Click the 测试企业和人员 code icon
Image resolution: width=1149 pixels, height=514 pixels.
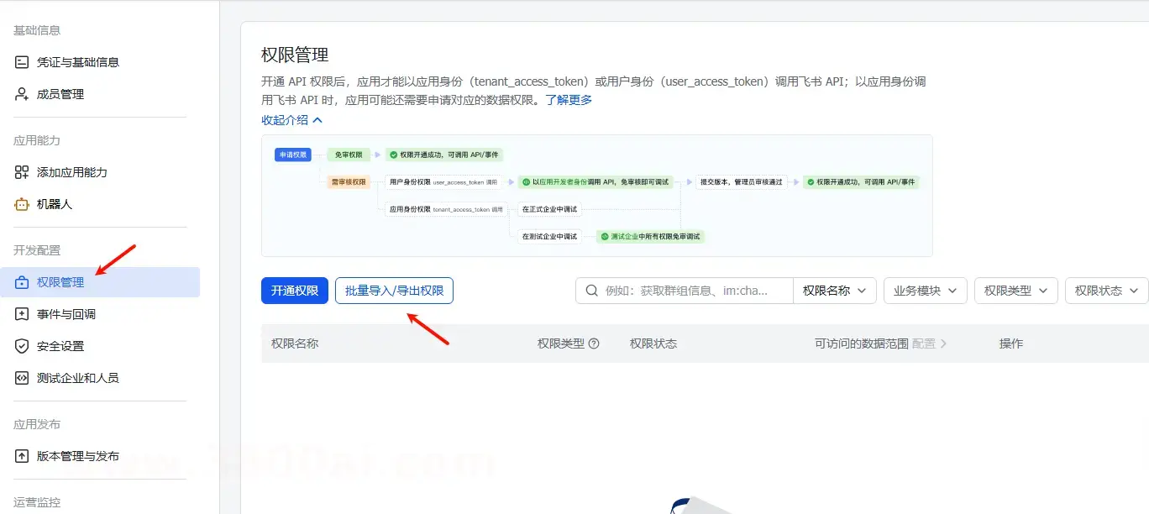click(x=22, y=378)
